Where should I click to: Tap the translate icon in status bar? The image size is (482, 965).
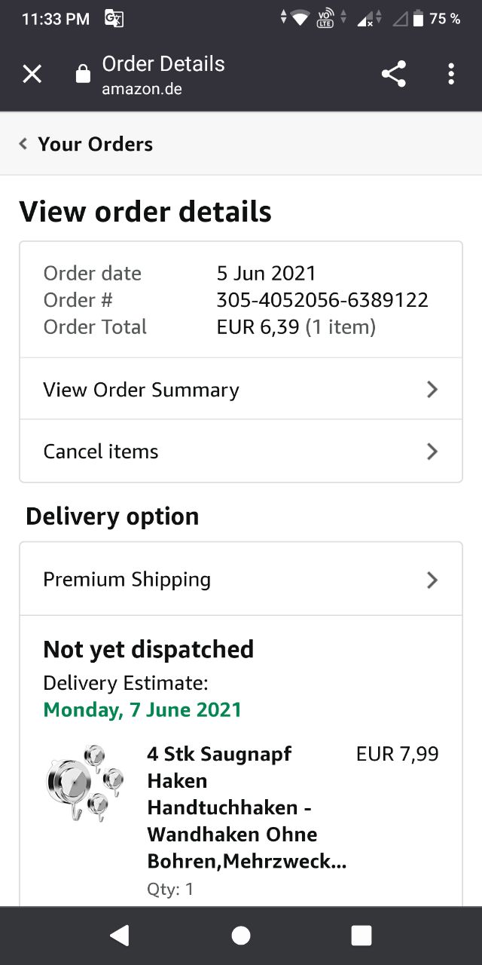pos(114,19)
